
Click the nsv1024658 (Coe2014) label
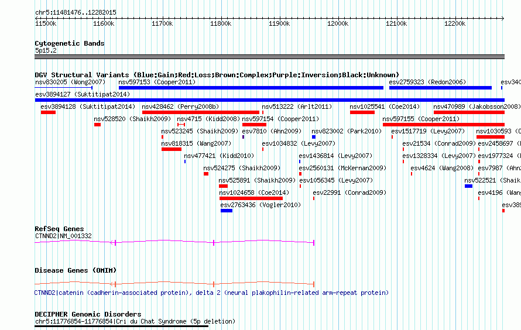point(254,192)
